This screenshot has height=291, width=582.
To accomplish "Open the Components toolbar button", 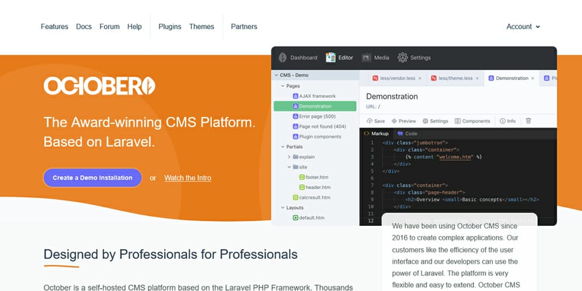I will coord(473,121).
